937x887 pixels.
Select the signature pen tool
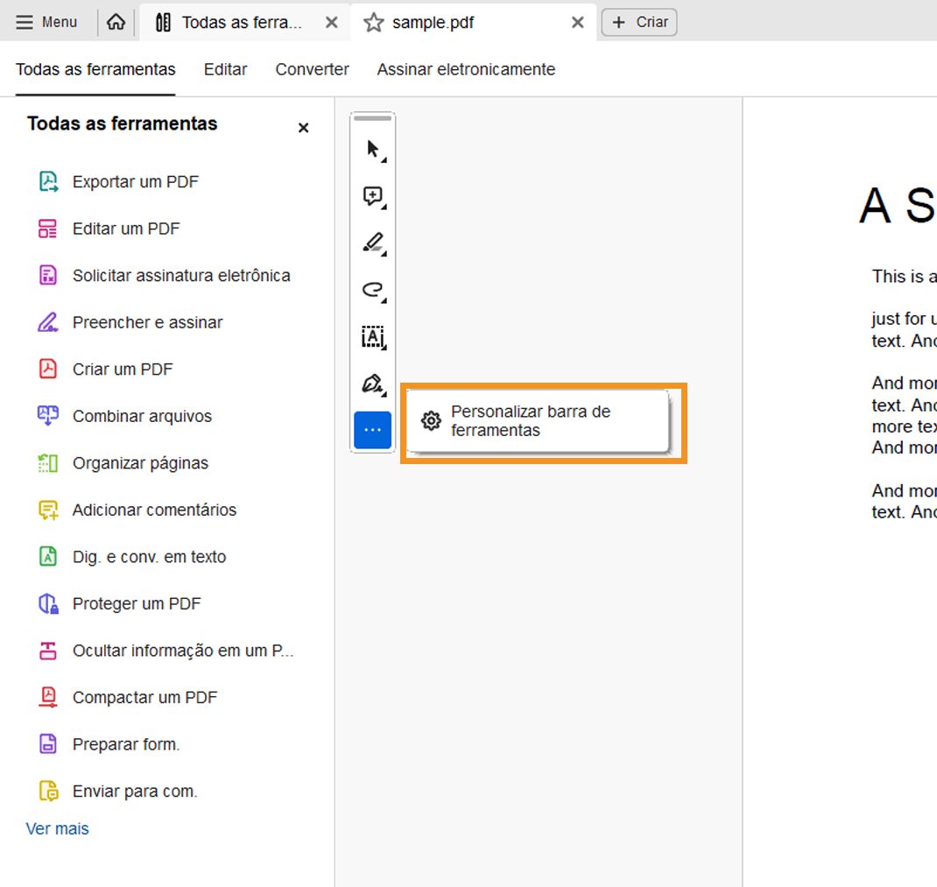coord(373,384)
